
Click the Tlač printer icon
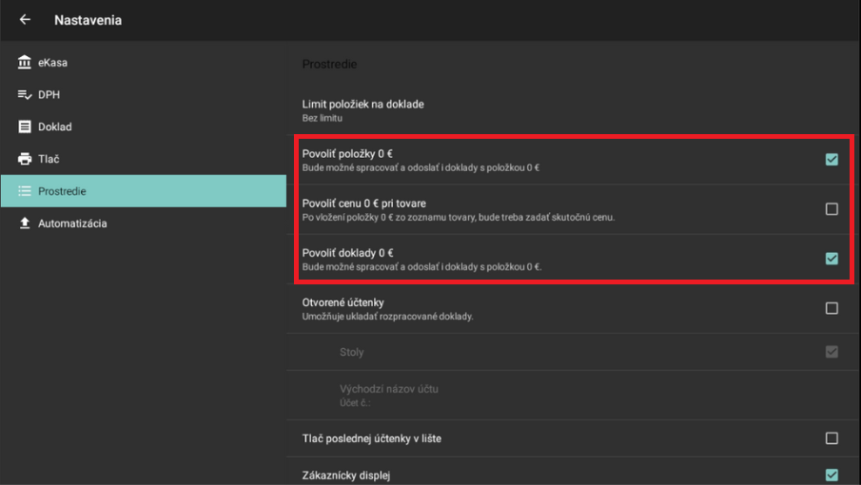coord(25,159)
